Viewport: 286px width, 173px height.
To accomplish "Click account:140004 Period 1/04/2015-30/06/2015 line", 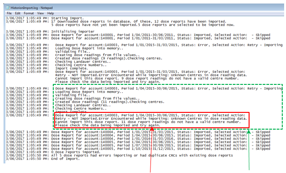I will pos(138,135).
